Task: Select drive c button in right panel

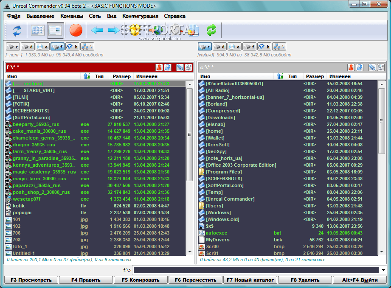Action: [x=205, y=47]
